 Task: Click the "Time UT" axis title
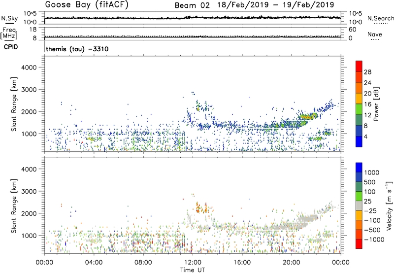(193, 270)
